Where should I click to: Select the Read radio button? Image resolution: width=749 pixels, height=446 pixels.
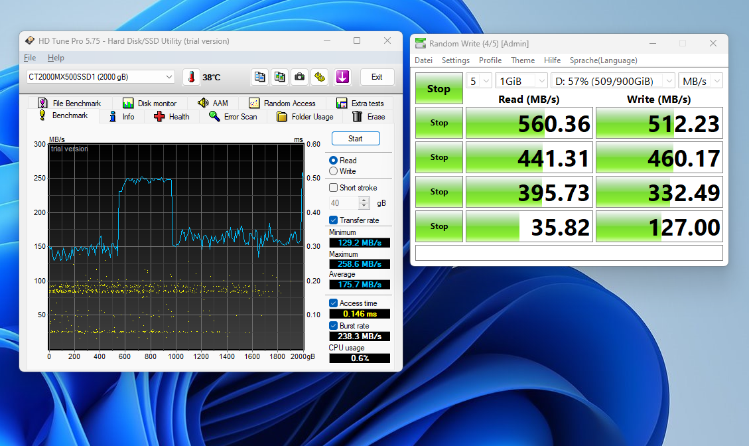(x=334, y=161)
